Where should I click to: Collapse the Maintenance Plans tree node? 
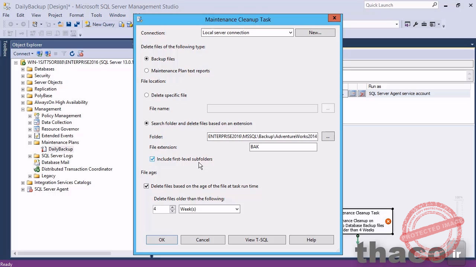[x=29, y=142]
